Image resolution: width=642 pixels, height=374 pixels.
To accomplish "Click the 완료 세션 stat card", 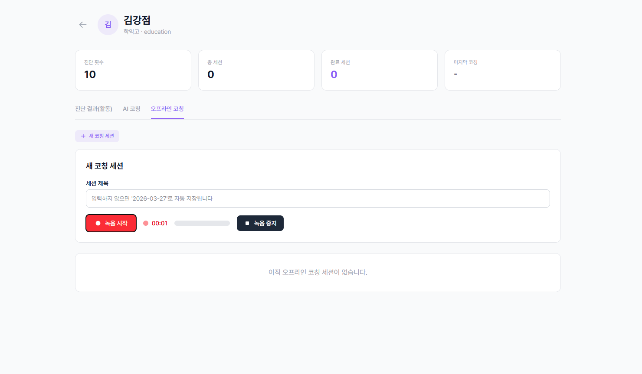I will (379, 70).
